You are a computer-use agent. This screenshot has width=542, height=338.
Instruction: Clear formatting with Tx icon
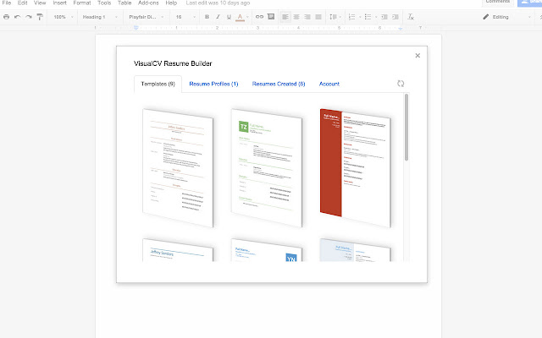(x=411, y=17)
